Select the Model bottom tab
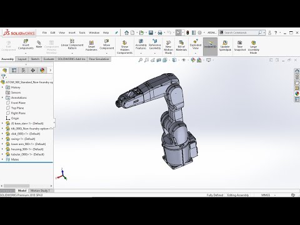 coord(22,191)
